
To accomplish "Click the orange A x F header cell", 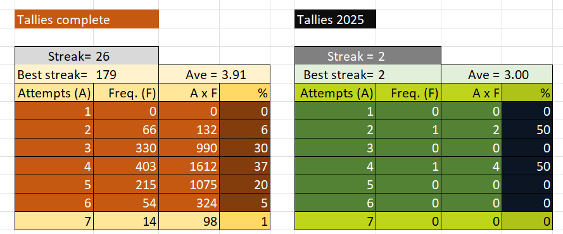I will coord(189,93).
